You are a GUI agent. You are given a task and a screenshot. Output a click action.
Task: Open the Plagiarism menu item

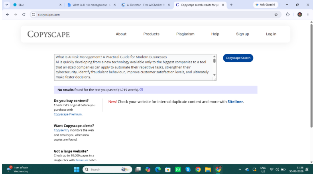point(185,34)
